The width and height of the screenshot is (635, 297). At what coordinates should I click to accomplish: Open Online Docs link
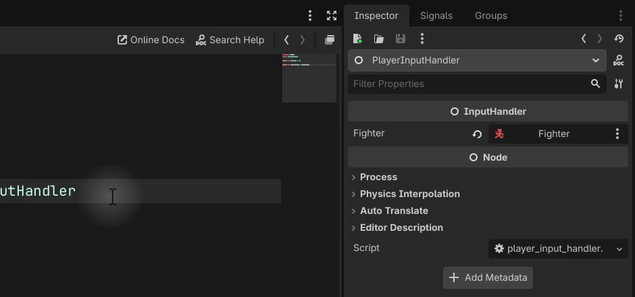pyautogui.click(x=151, y=40)
